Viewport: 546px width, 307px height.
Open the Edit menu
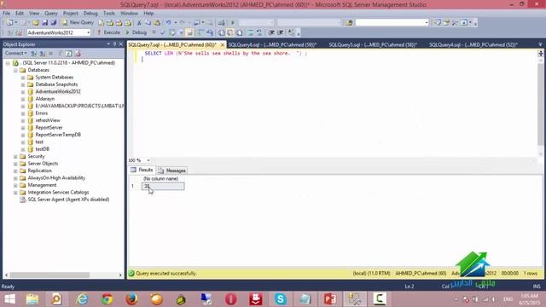20,14
